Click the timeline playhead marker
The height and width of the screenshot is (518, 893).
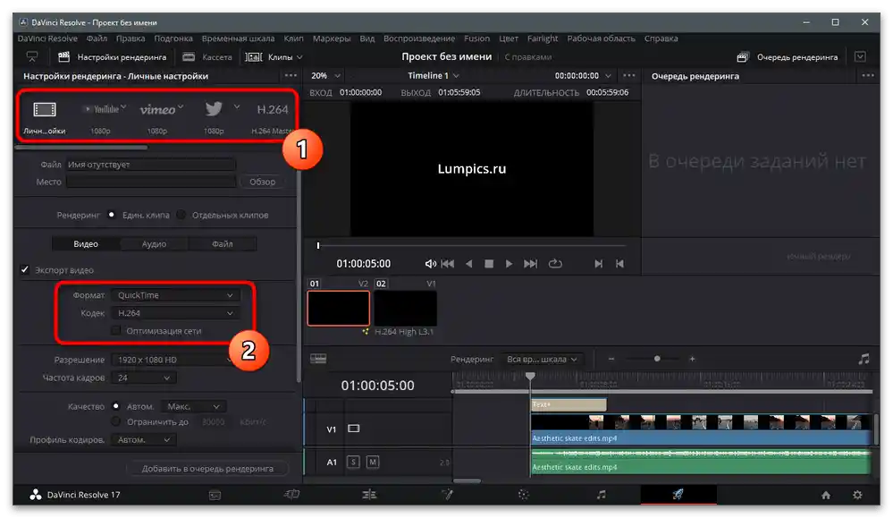(x=530, y=376)
